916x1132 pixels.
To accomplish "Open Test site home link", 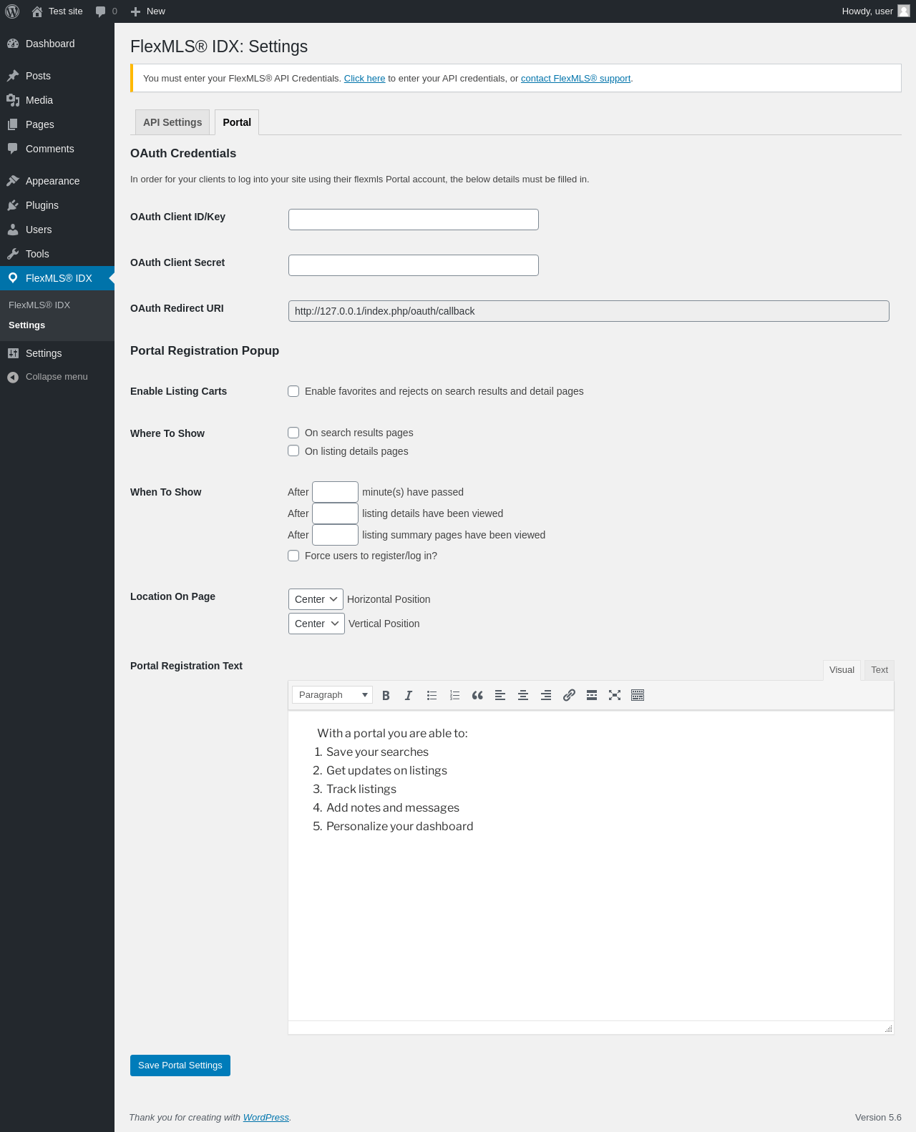I will point(57,11).
